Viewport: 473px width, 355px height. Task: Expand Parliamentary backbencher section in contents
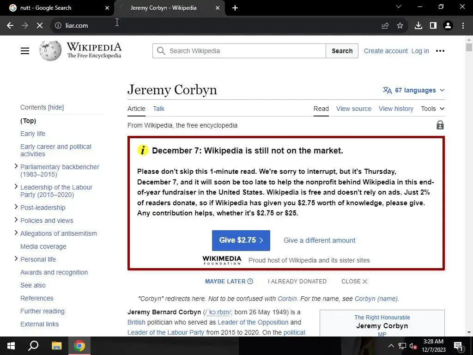[x=16, y=166]
